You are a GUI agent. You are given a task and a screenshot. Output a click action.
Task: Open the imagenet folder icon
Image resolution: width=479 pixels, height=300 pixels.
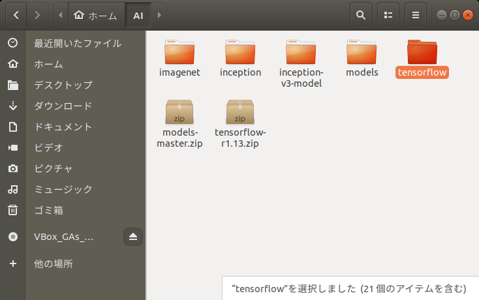(x=179, y=52)
